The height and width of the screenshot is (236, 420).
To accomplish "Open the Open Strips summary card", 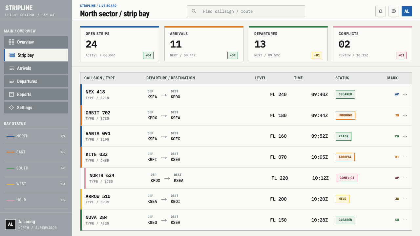I will (120, 44).
